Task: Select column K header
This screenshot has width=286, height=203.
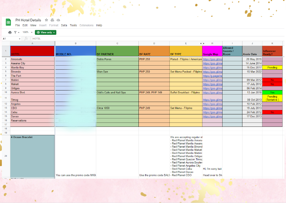Action: point(272,44)
